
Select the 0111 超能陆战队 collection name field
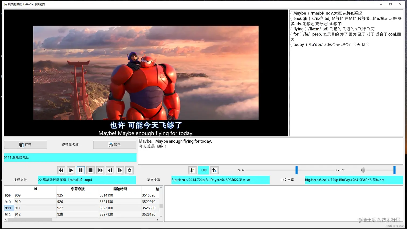pos(70,157)
